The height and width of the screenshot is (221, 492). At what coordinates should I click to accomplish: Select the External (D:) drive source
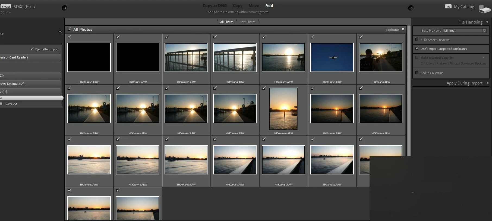point(30,84)
